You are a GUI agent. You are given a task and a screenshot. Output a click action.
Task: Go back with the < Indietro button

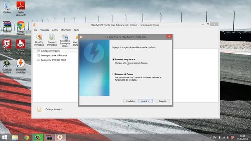(130, 101)
